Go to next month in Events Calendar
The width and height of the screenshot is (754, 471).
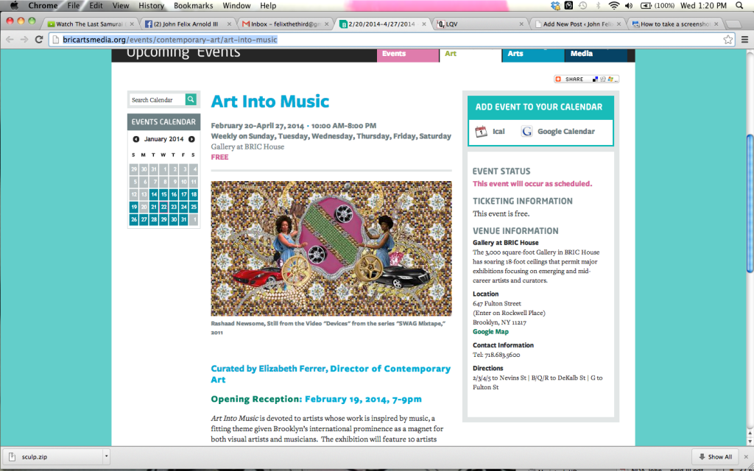tap(192, 139)
